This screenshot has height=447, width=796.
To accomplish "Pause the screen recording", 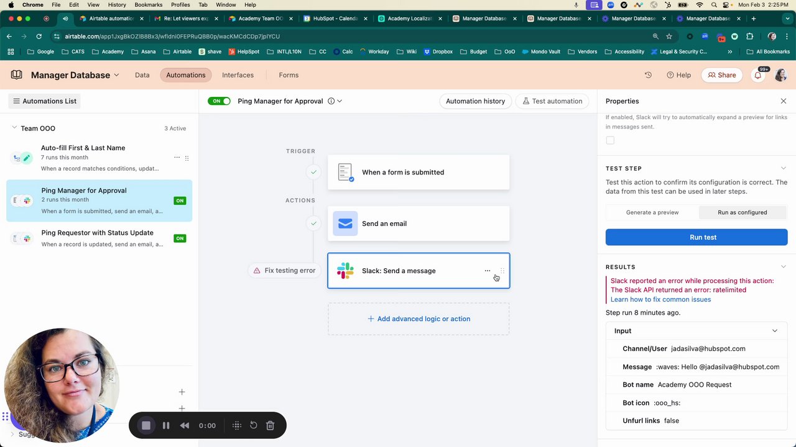I will [166, 425].
